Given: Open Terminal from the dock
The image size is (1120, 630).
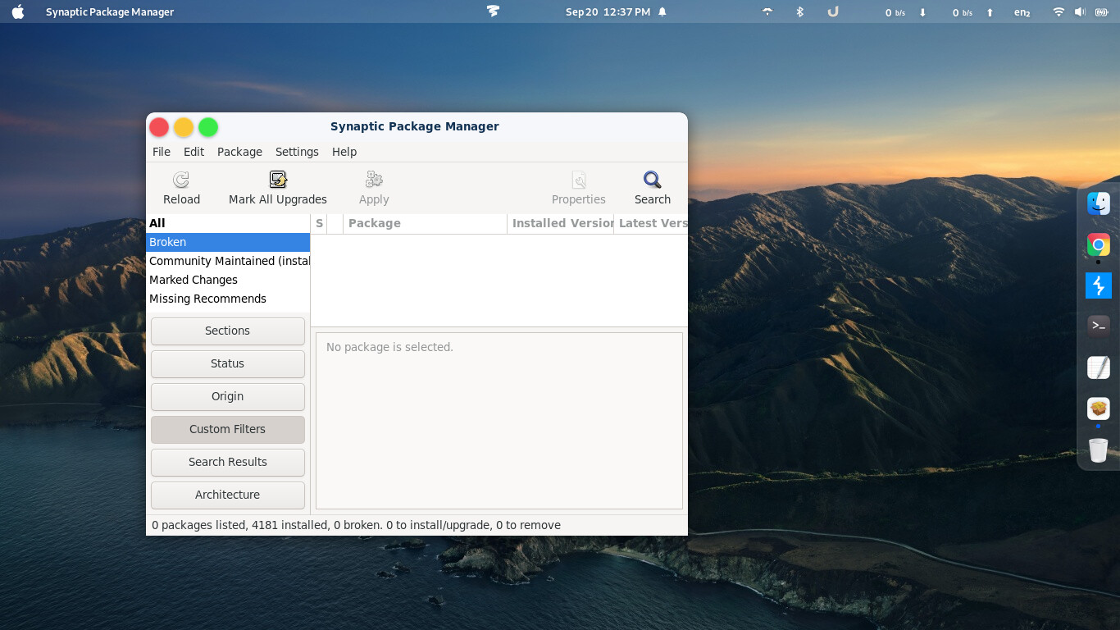Looking at the screenshot, I should [x=1099, y=326].
